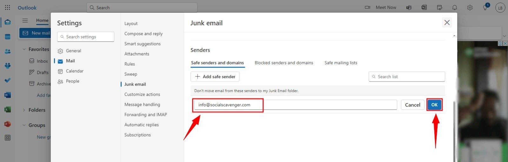
Task: Click the ad info icon
Action: (x=500, y=43)
